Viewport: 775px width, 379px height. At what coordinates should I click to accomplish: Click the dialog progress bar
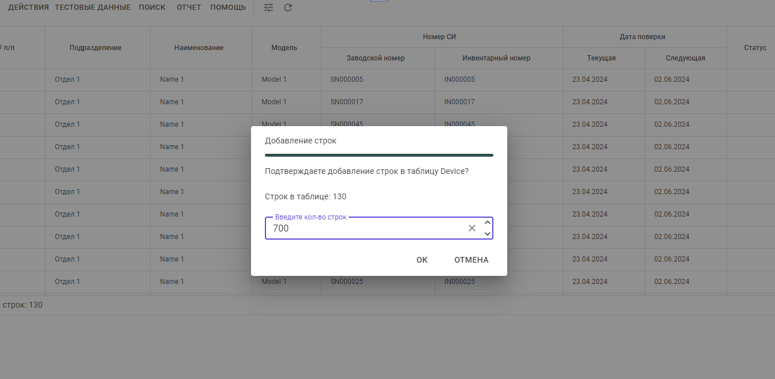(379, 155)
